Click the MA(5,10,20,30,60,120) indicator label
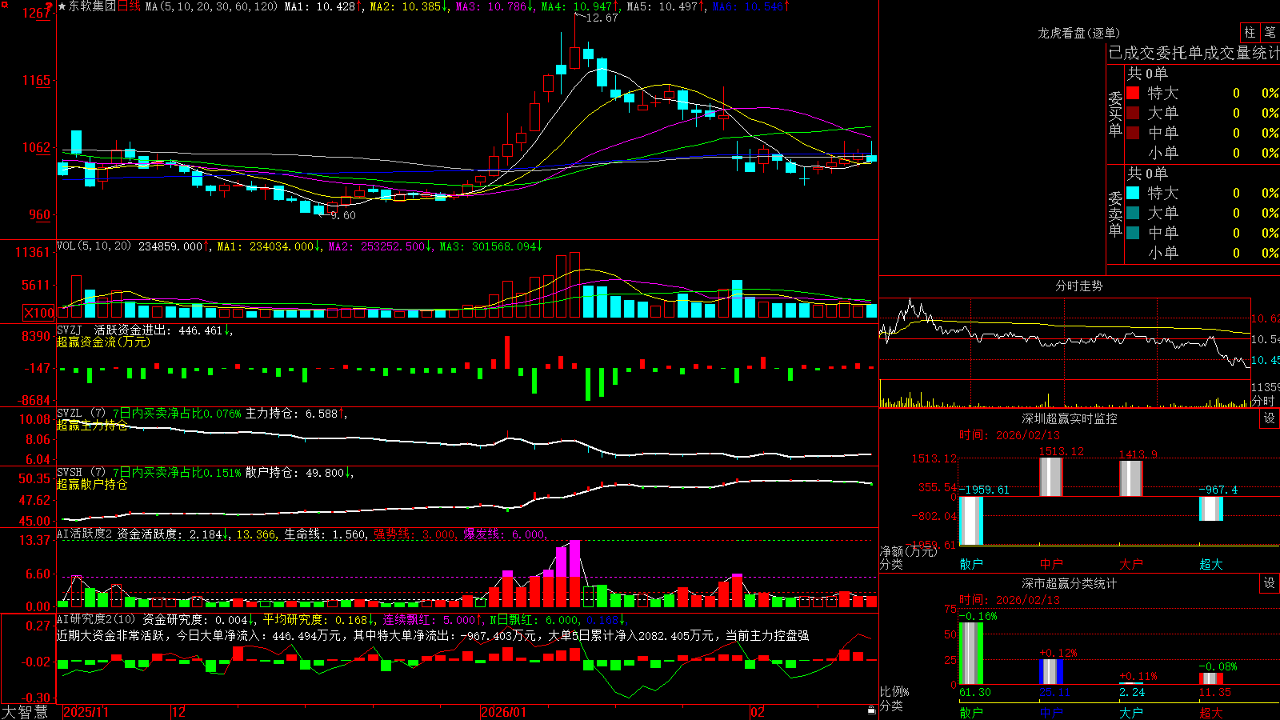The height and width of the screenshot is (720, 1280). [x=211, y=6]
